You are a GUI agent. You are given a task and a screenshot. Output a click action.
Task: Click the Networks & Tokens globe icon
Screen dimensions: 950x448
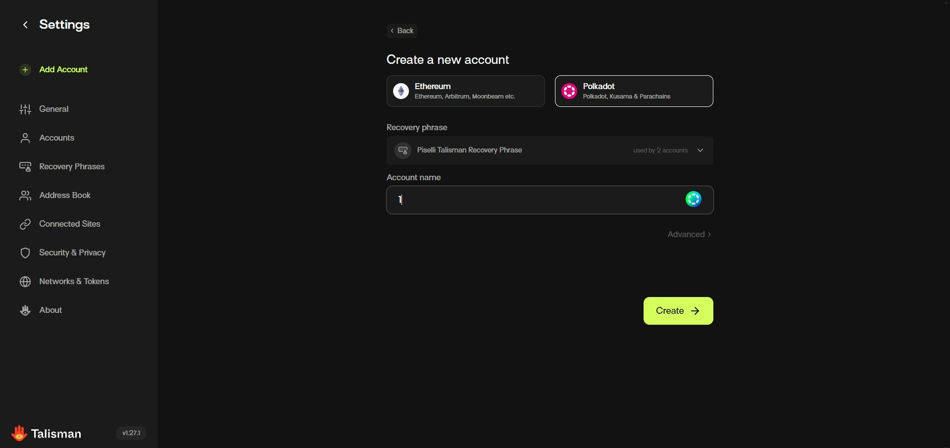[25, 282]
